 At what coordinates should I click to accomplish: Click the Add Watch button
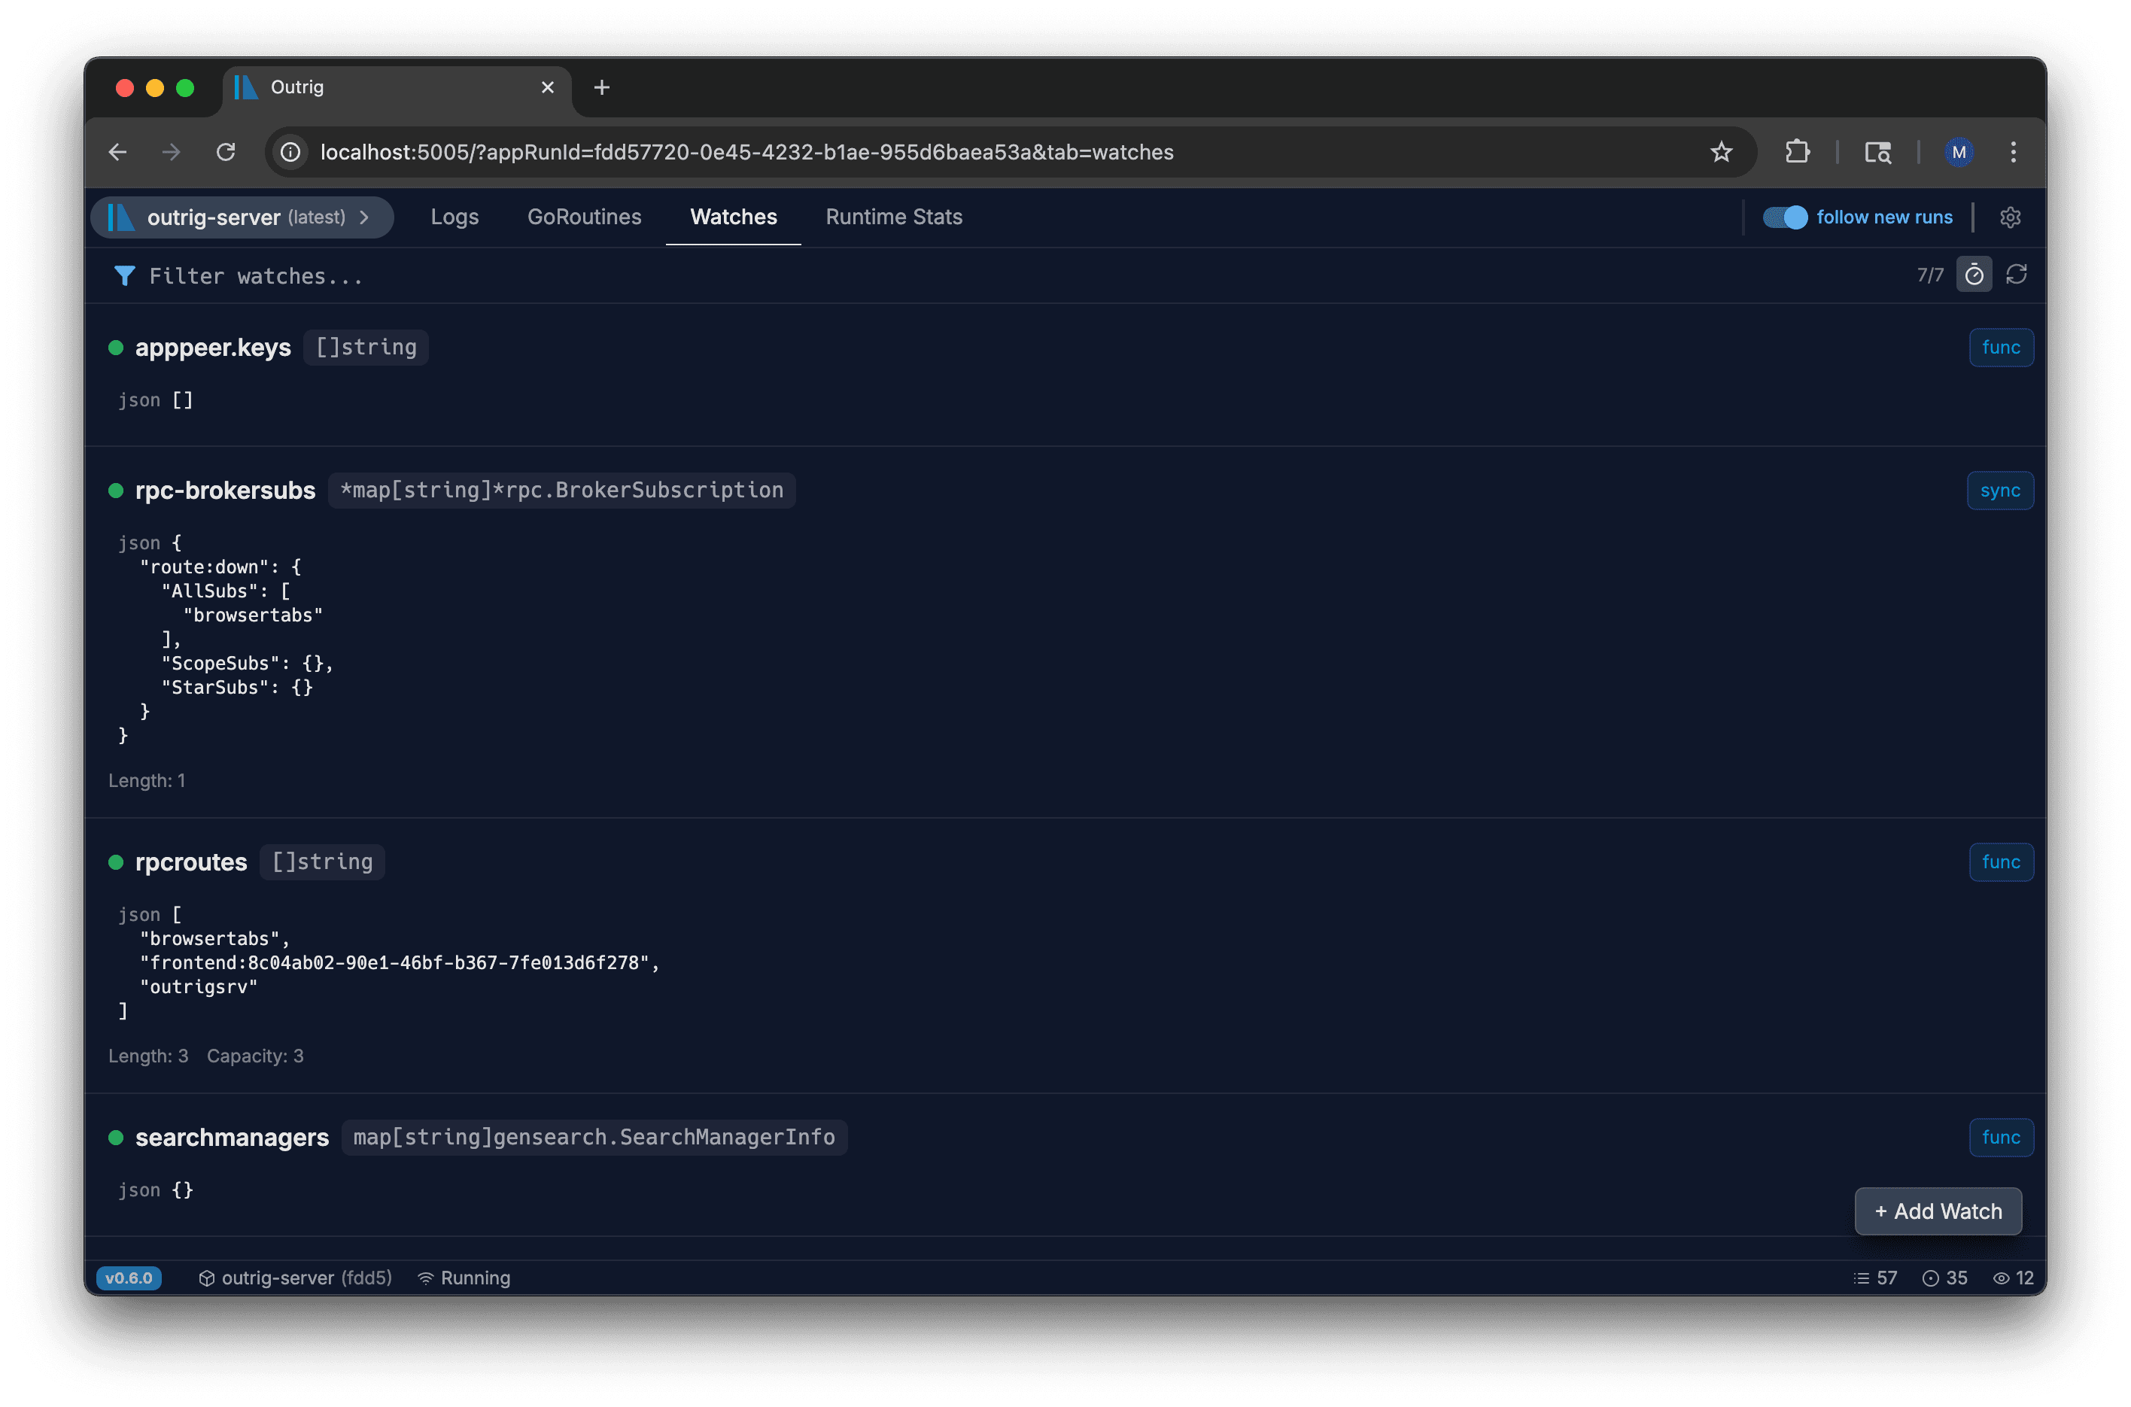1938,1211
